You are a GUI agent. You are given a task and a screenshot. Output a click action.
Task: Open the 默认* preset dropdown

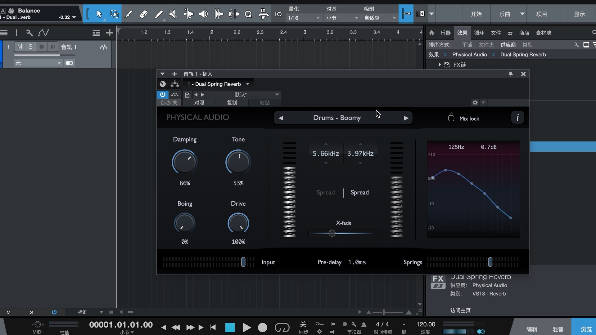point(243,95)
